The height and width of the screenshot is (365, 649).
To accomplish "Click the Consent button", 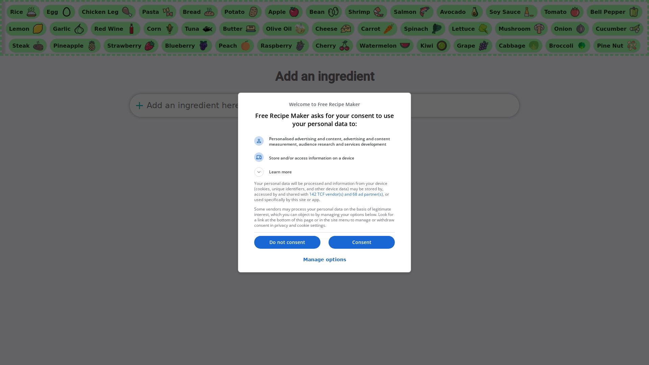I will 362,242.
